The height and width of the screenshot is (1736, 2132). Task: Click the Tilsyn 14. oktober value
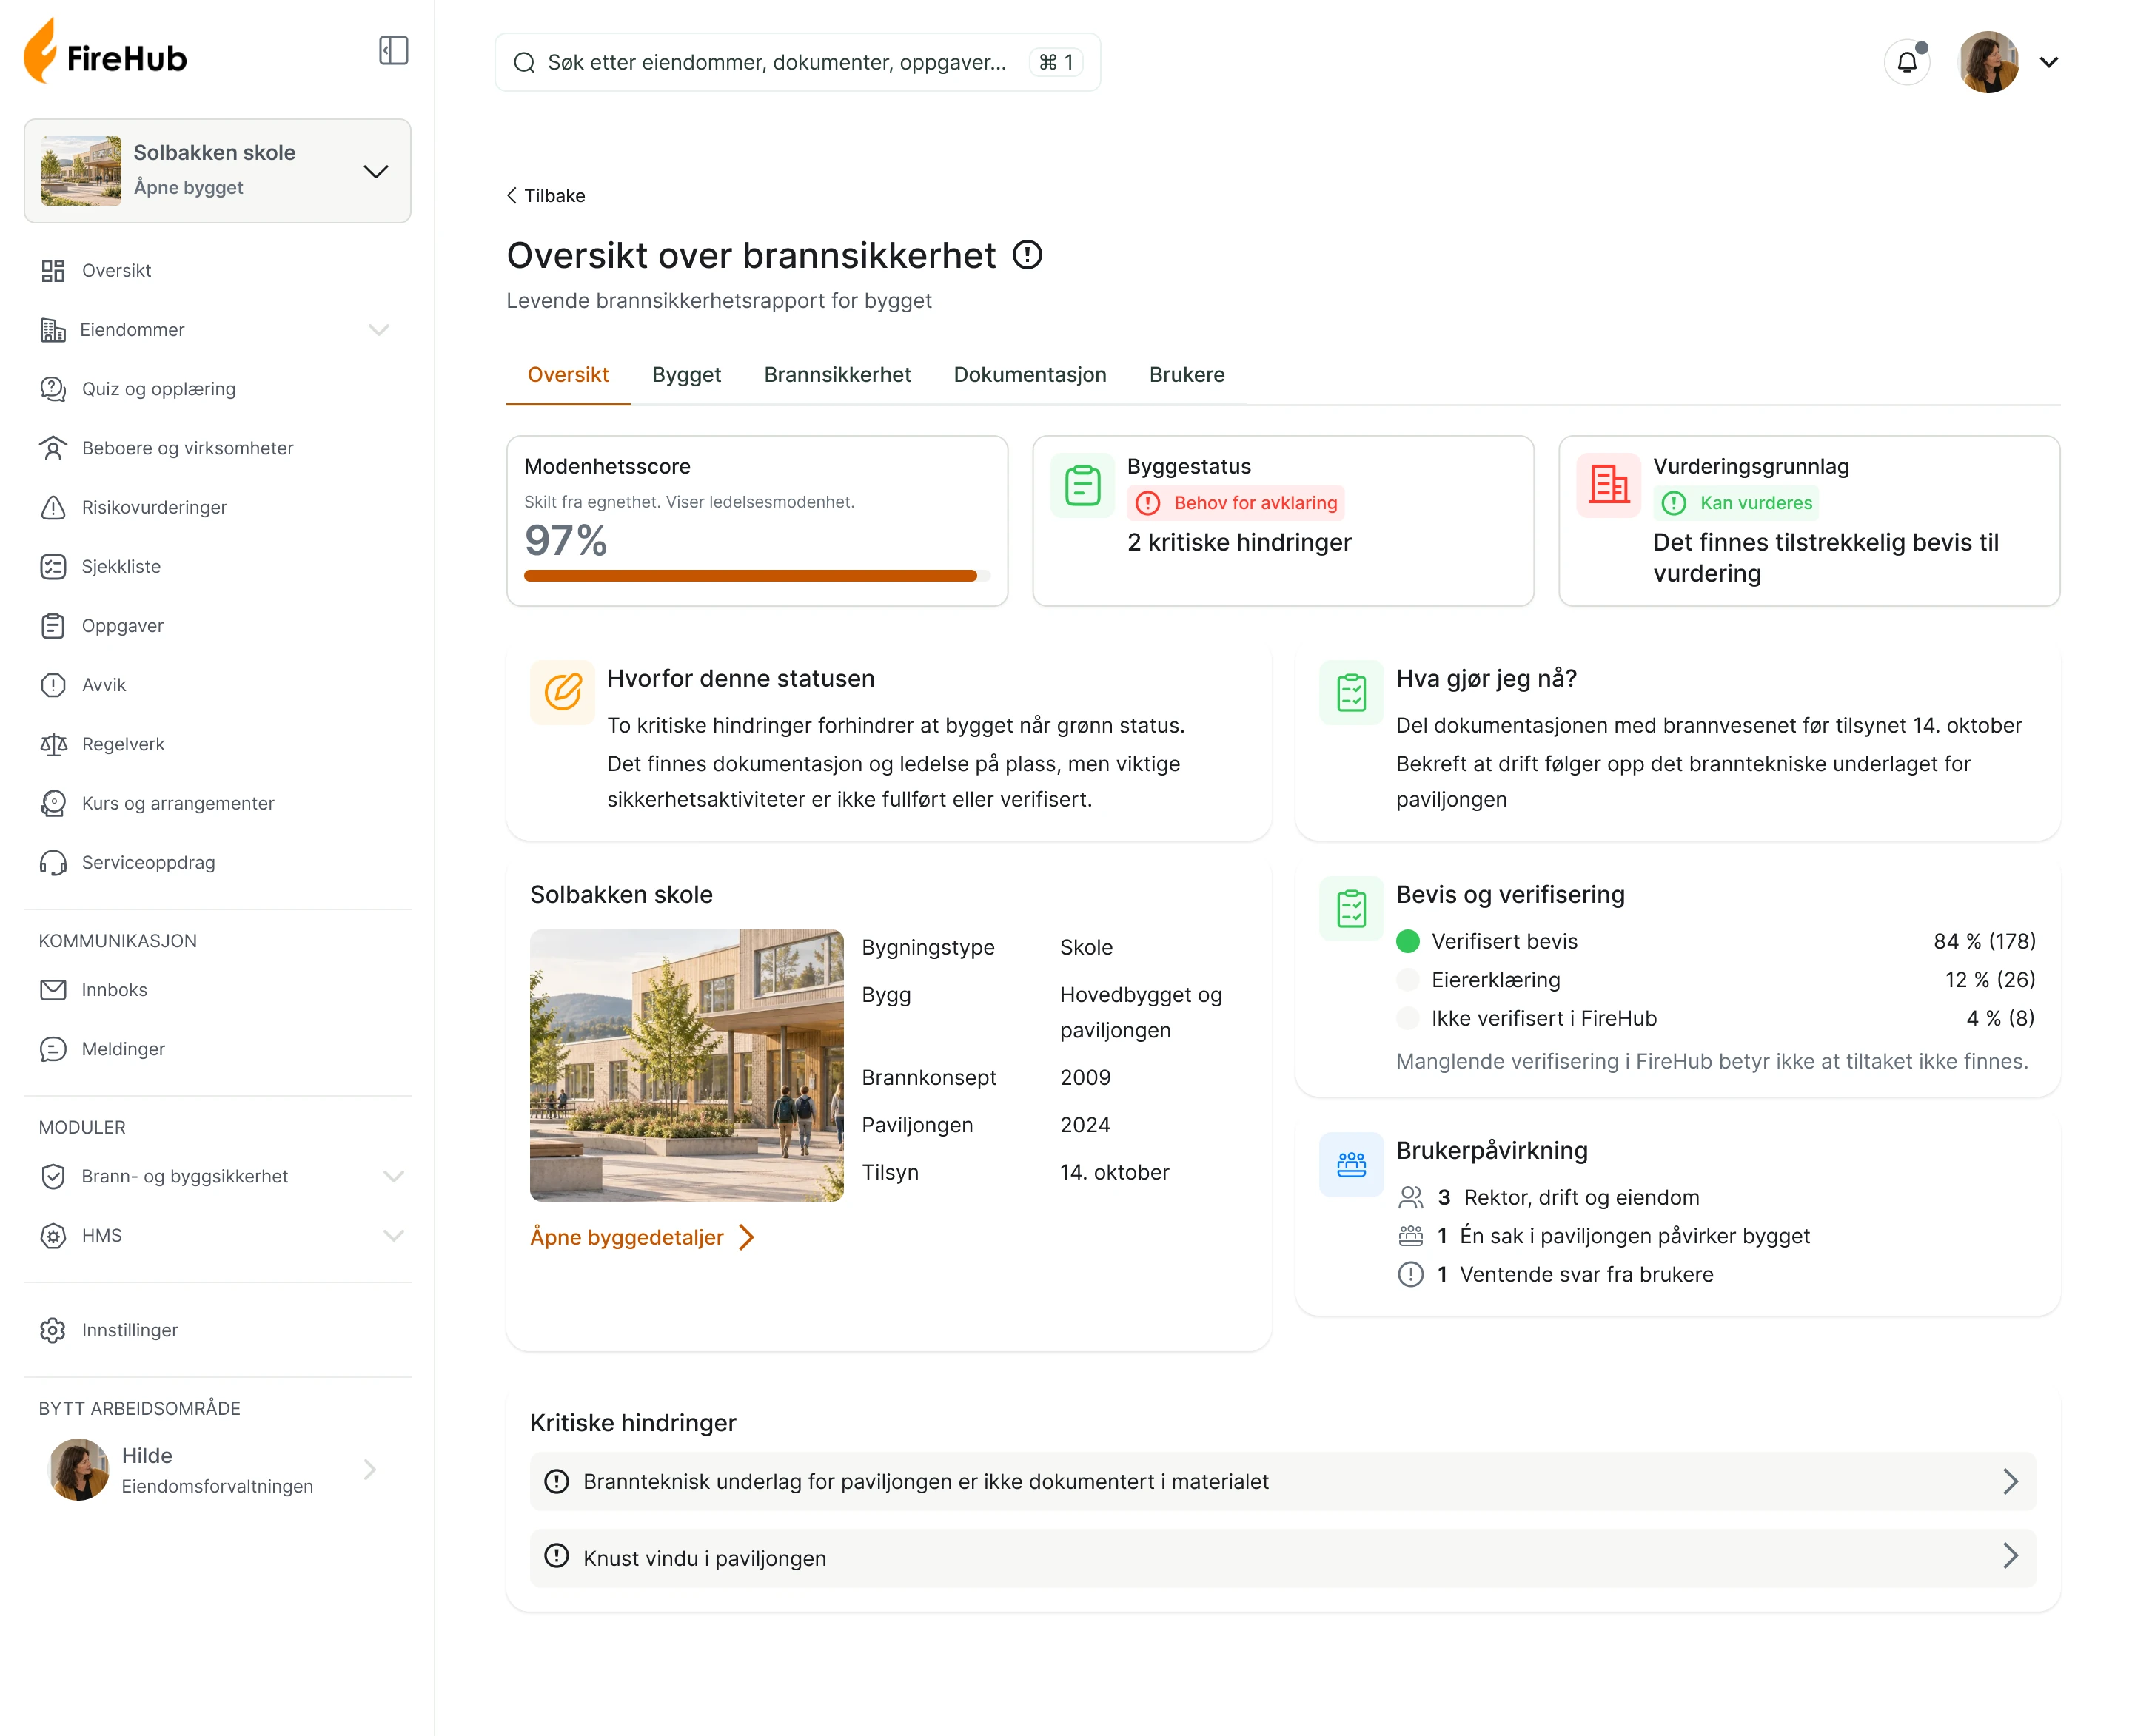(x=1113, y=1172)
